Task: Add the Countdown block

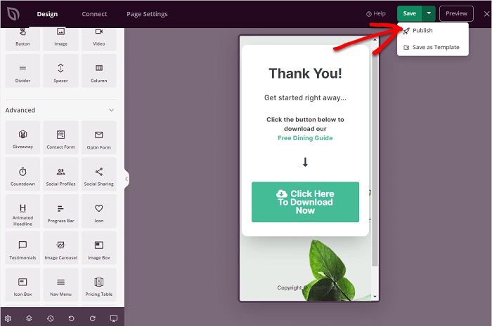Action: [22, 175]
